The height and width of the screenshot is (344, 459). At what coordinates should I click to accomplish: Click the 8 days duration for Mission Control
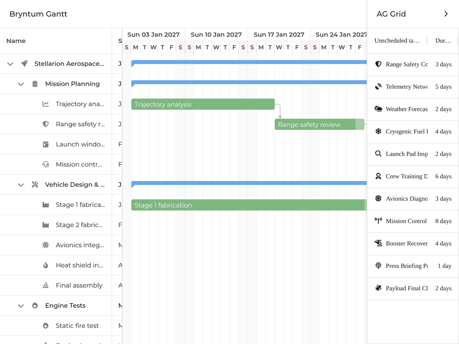point(443,221)
